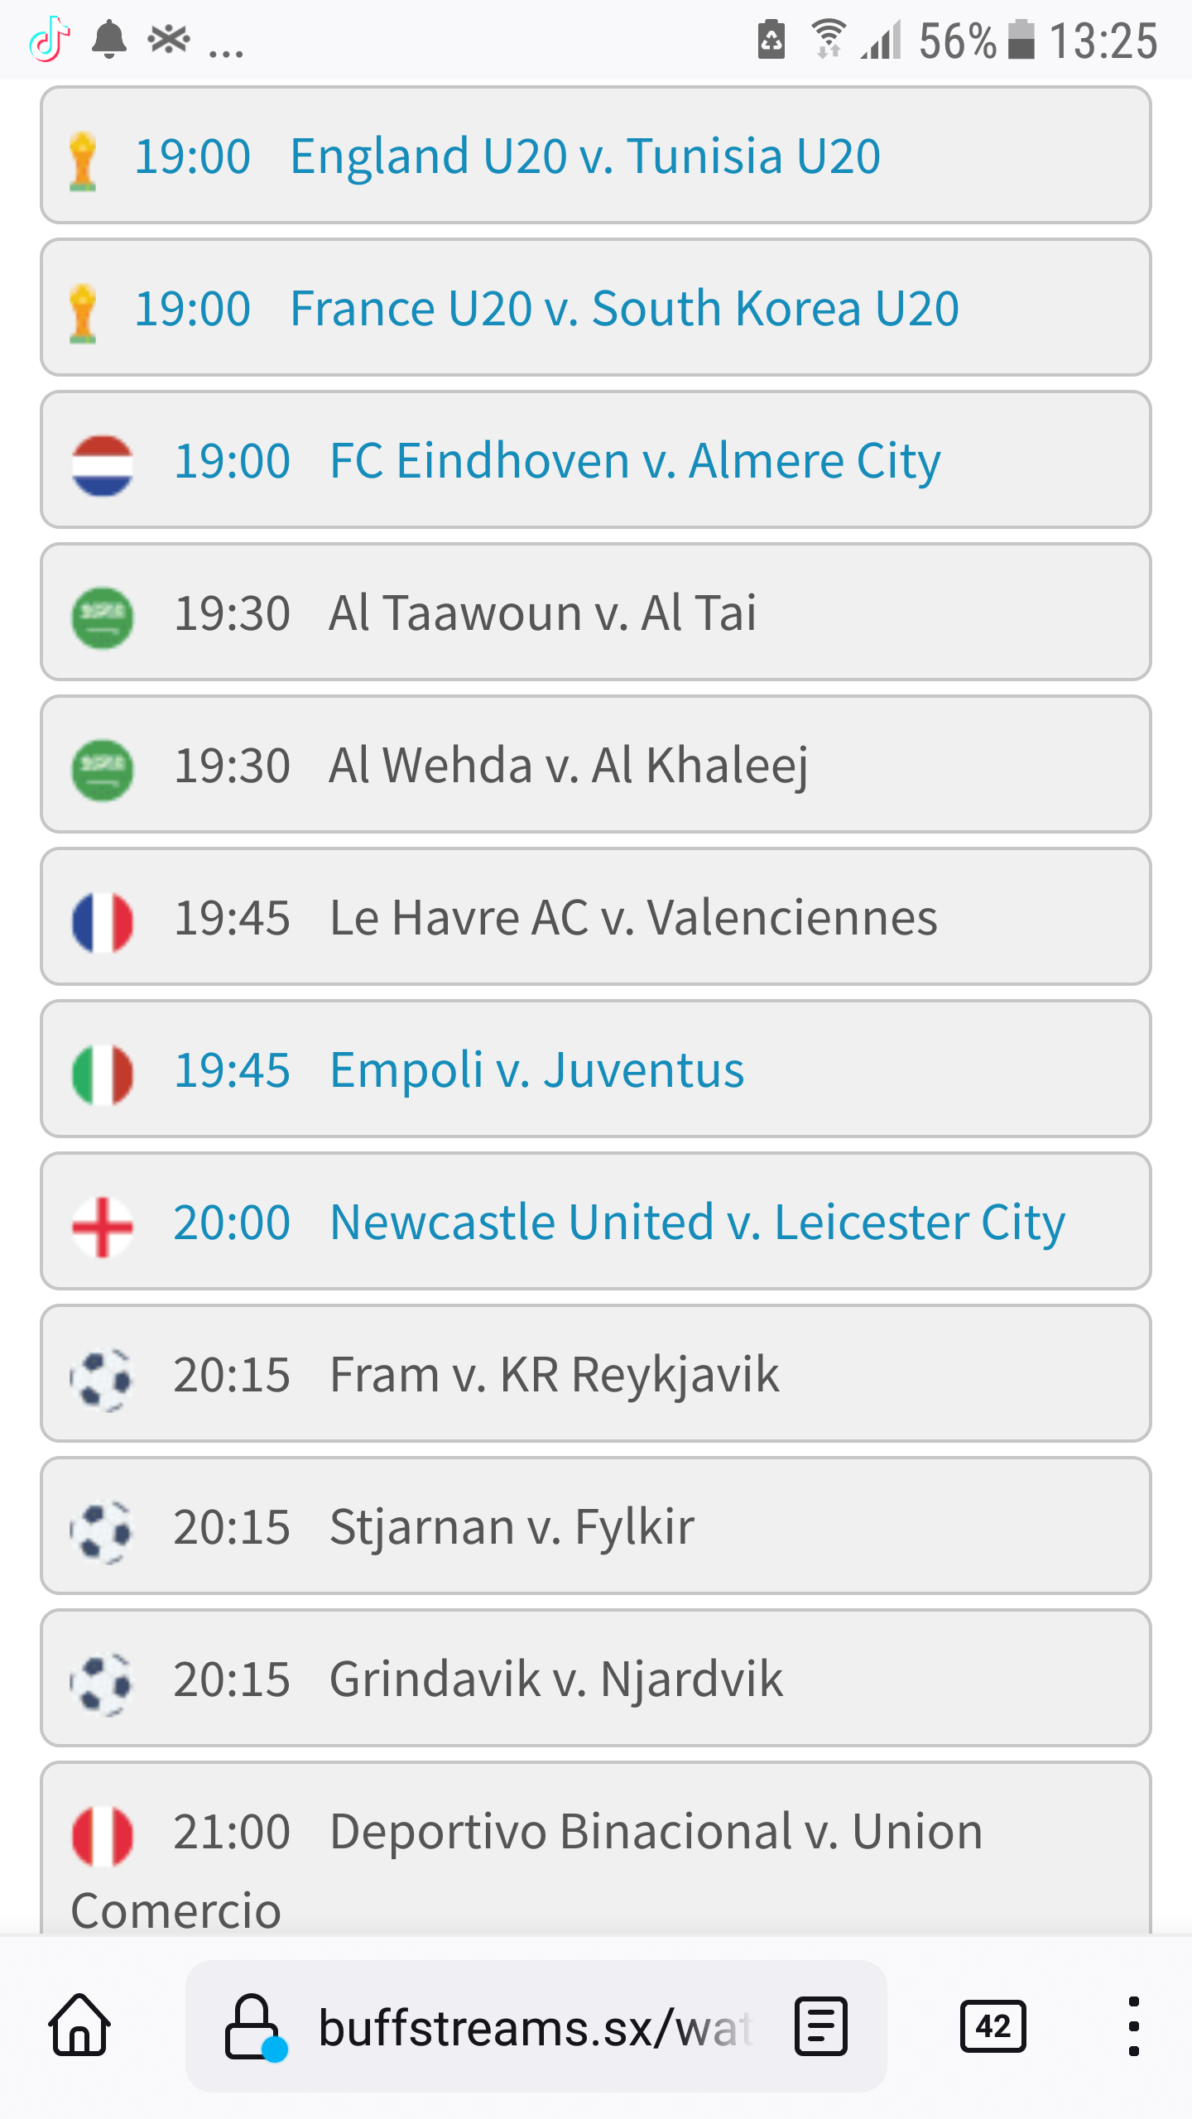Open Deportivo Binacional v. Union Comercio match
This screenshot has height=2119, width=1192.
tap(595, 1849)
